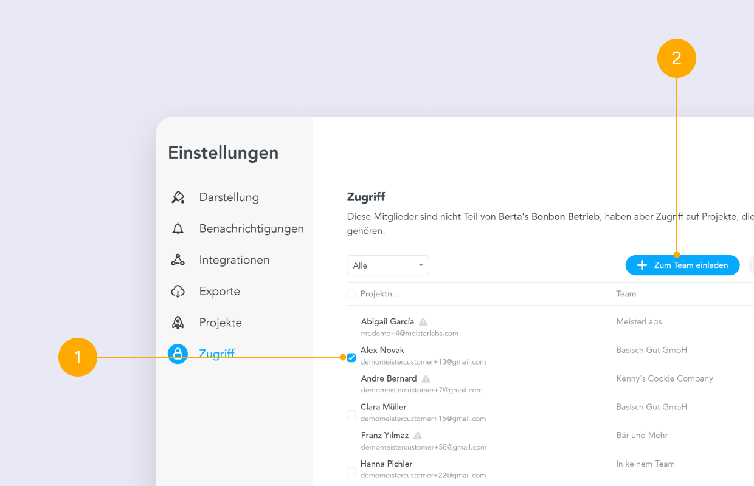
Task: Click the Einstellungen heading
Action: [x=223, y=152]
